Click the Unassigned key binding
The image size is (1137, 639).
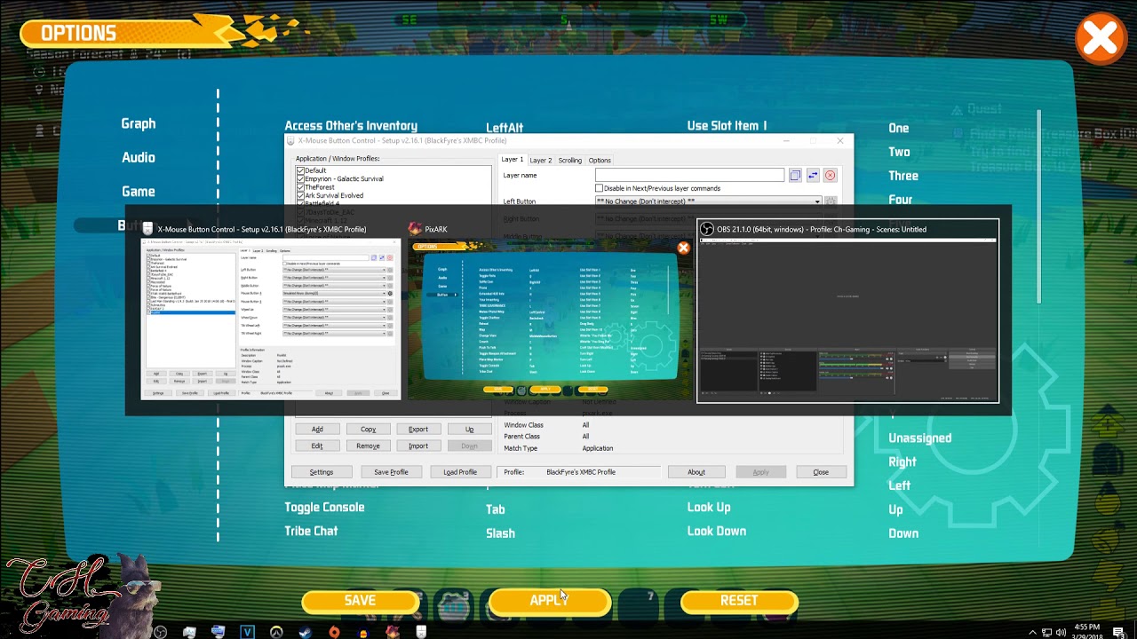coord(919,438)
